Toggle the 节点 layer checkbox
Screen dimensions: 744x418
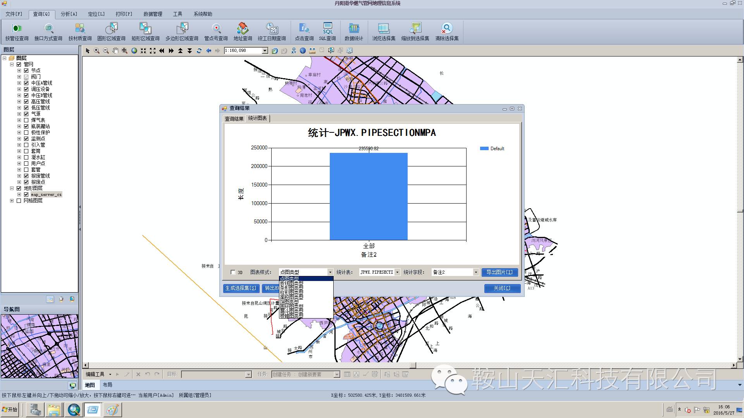pos(26,70)
